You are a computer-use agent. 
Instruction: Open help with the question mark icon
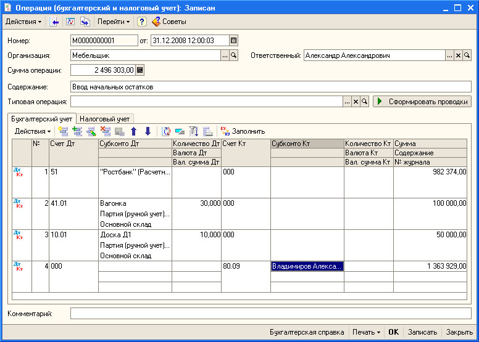141,22
